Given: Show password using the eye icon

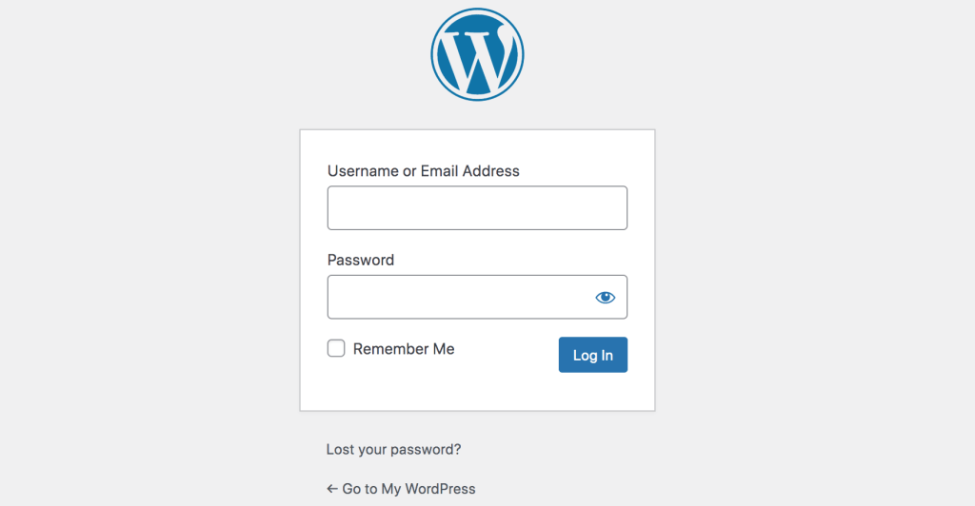Looking at the screenshot, I should click(x=605, y=298).
